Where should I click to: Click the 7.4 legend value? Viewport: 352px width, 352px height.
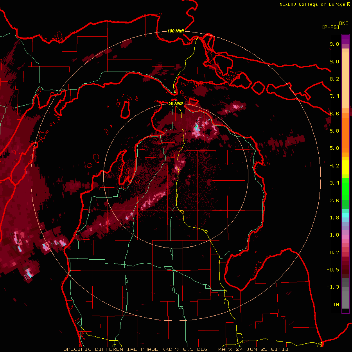(334, 96)
